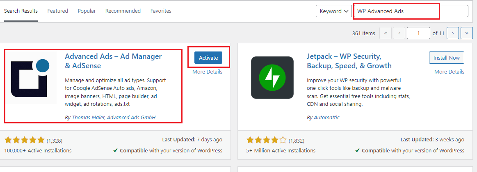Click Last Updated: 7 days ago text

pyautogui.click(x=192, y=140)
